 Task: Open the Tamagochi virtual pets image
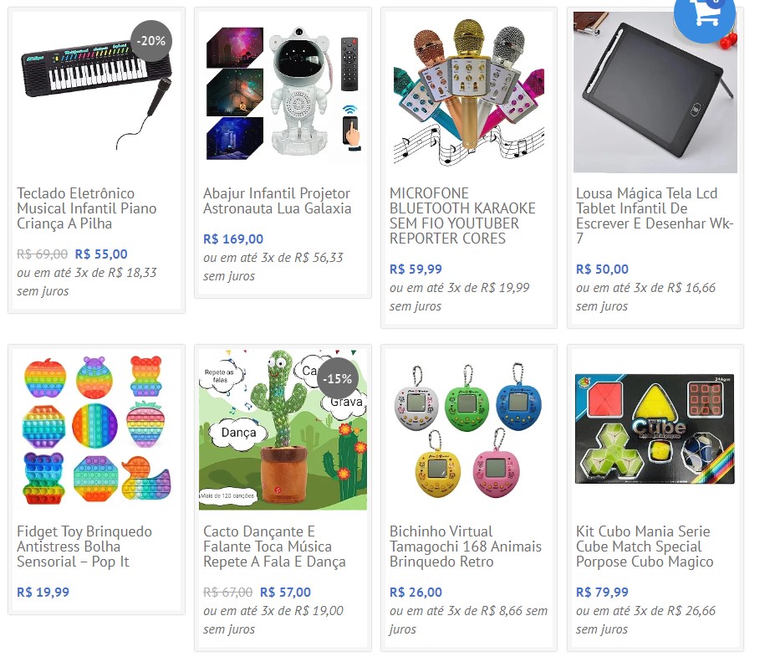468,430
